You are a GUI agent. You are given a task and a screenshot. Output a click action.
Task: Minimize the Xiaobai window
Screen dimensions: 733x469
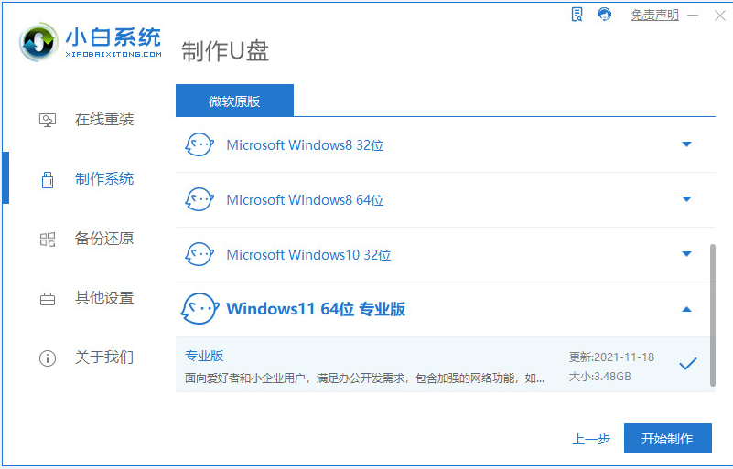[693, 16]
